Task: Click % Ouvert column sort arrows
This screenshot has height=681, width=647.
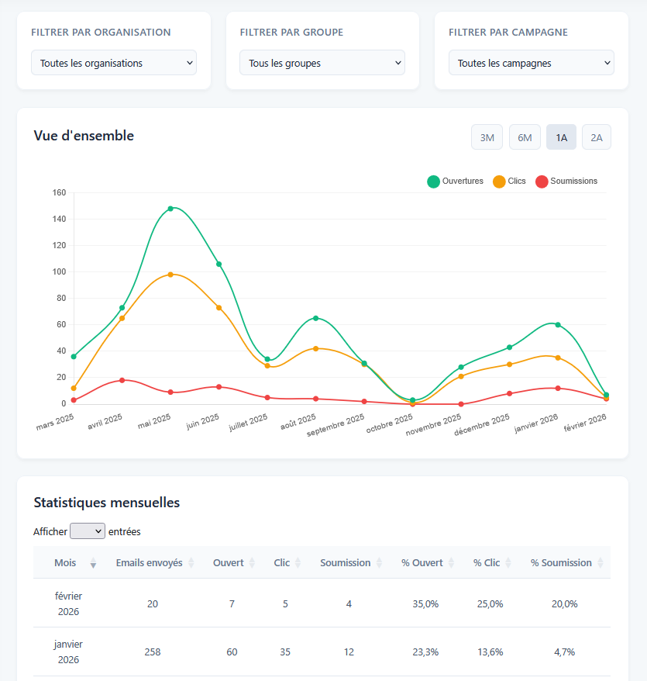Action: click(452, 563)
